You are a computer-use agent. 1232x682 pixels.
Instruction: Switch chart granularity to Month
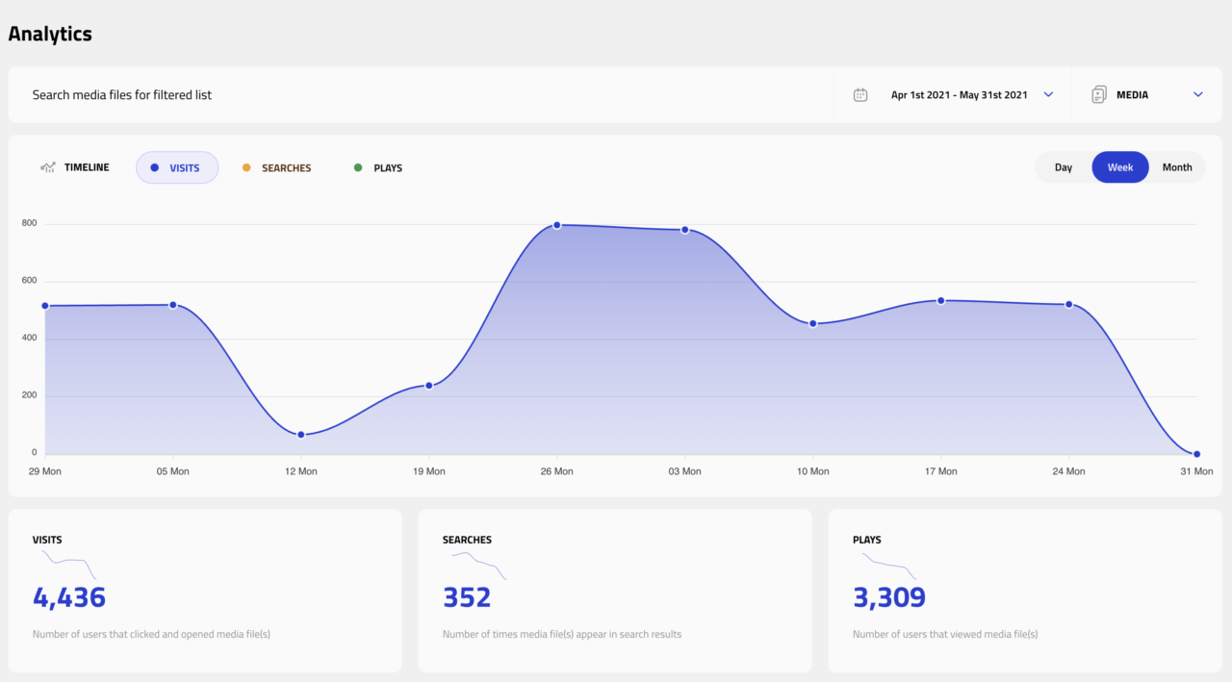(x=1176, y=167)
